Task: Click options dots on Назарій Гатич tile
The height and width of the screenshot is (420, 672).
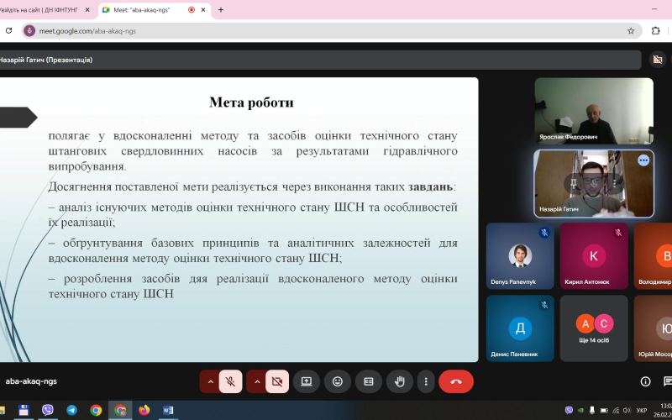Action: (643, 160)
